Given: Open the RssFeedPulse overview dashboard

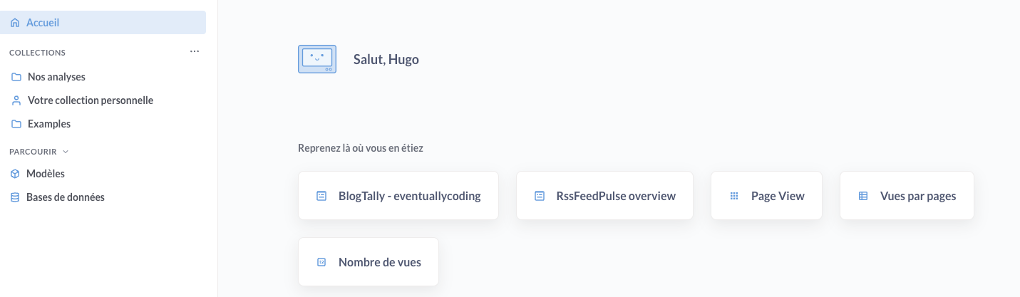Looking at the screenshot, I should pyautogui.click(x=616, y=196).
